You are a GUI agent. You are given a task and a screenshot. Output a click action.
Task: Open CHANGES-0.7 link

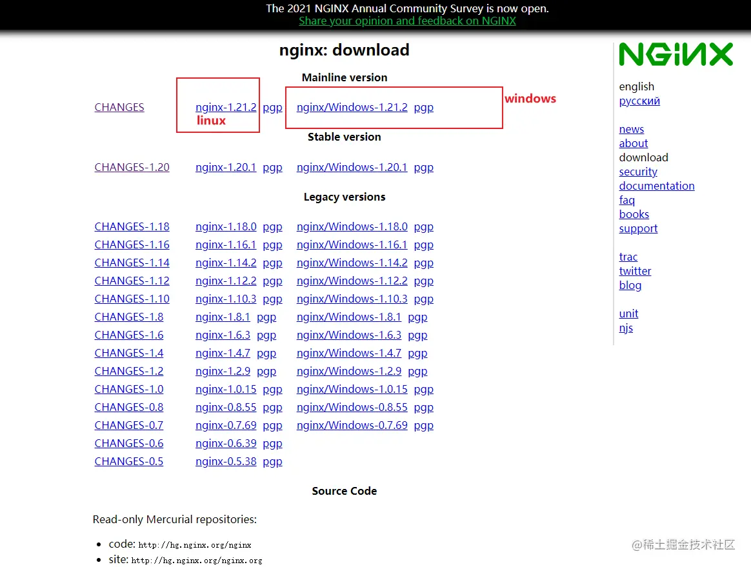coord(129,425)
